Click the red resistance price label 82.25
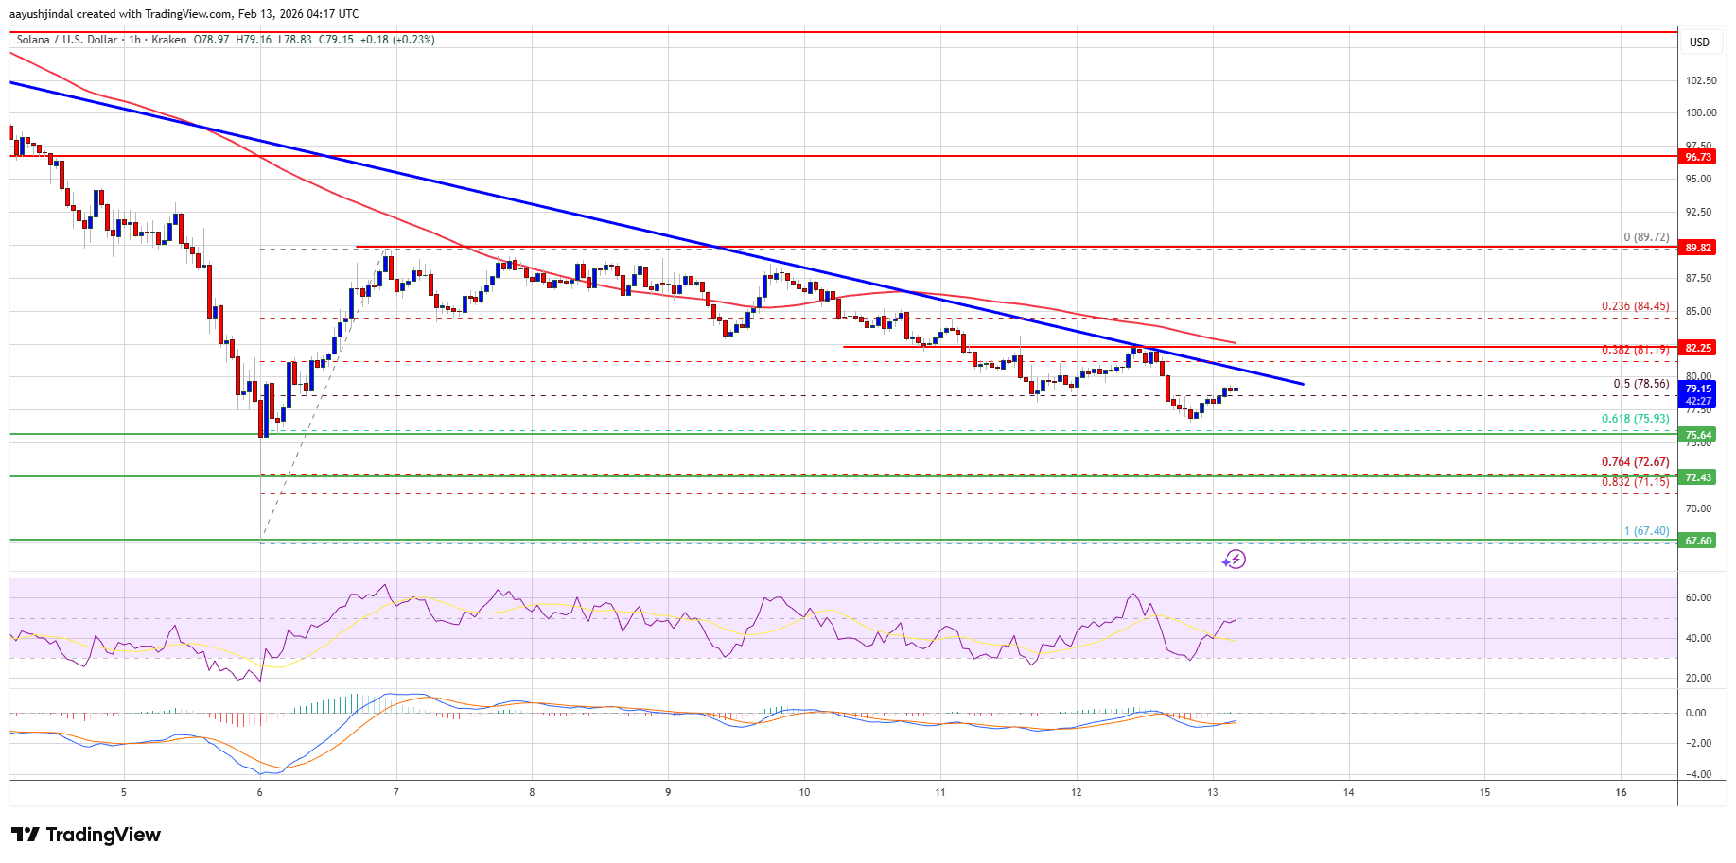Image resolution: width=1736 pixels, height=863 pixels. click(1698, 348)
